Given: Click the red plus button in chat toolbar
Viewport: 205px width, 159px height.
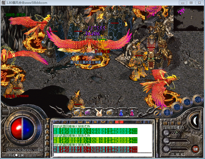Looking at the screenshot, I should [x=119, y=122].
